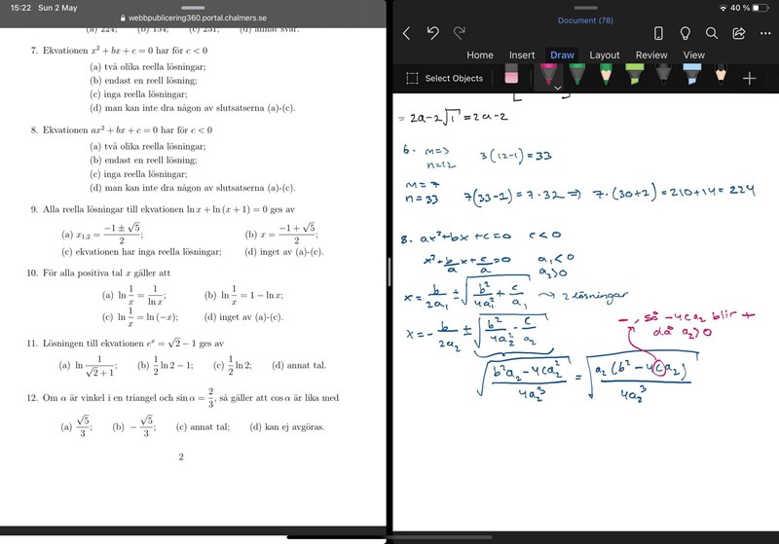Image resolution: width=779 pixels, height=544 pixels.
Task: Undo the last drawing stroke
Action: coord(432,33)
